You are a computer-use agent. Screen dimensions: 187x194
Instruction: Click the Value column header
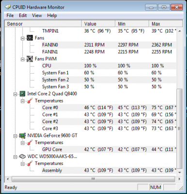98,24
